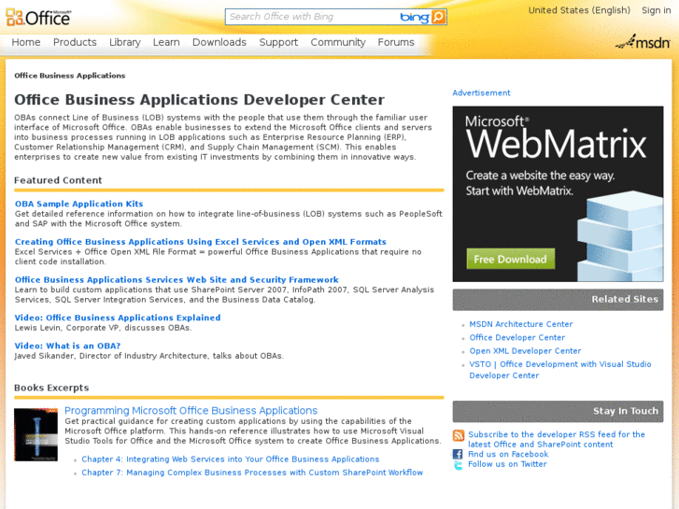Image resolution: width=679 pixels, height=509 pixels.
Task: Change region United States (English)
Action: coord(579,10)
